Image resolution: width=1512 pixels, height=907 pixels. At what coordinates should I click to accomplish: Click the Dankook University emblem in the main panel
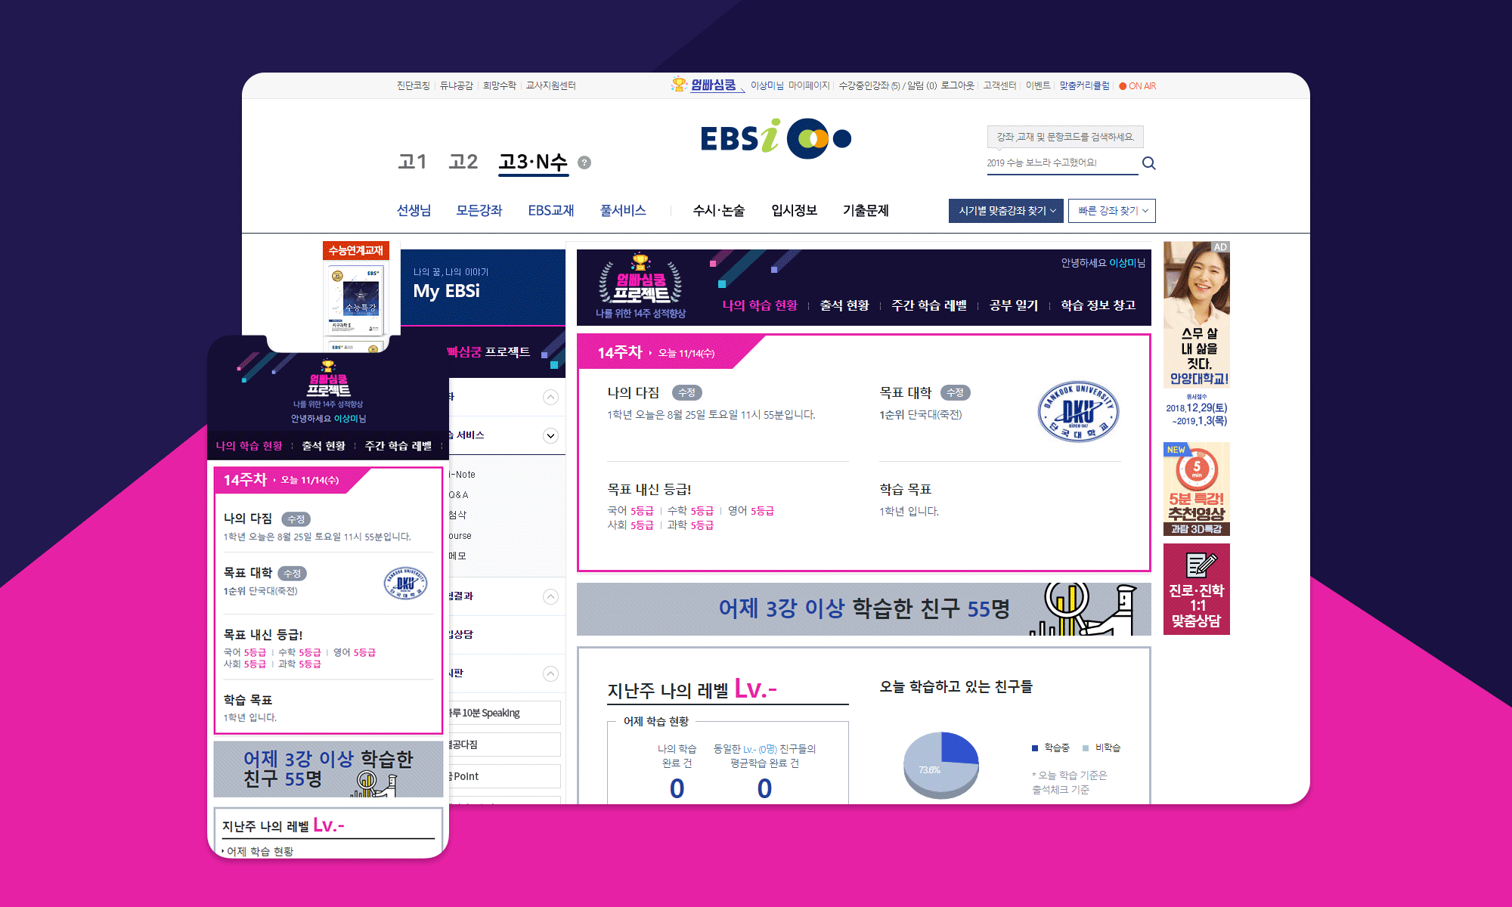pyautogui.click(x=1078, y=412)
